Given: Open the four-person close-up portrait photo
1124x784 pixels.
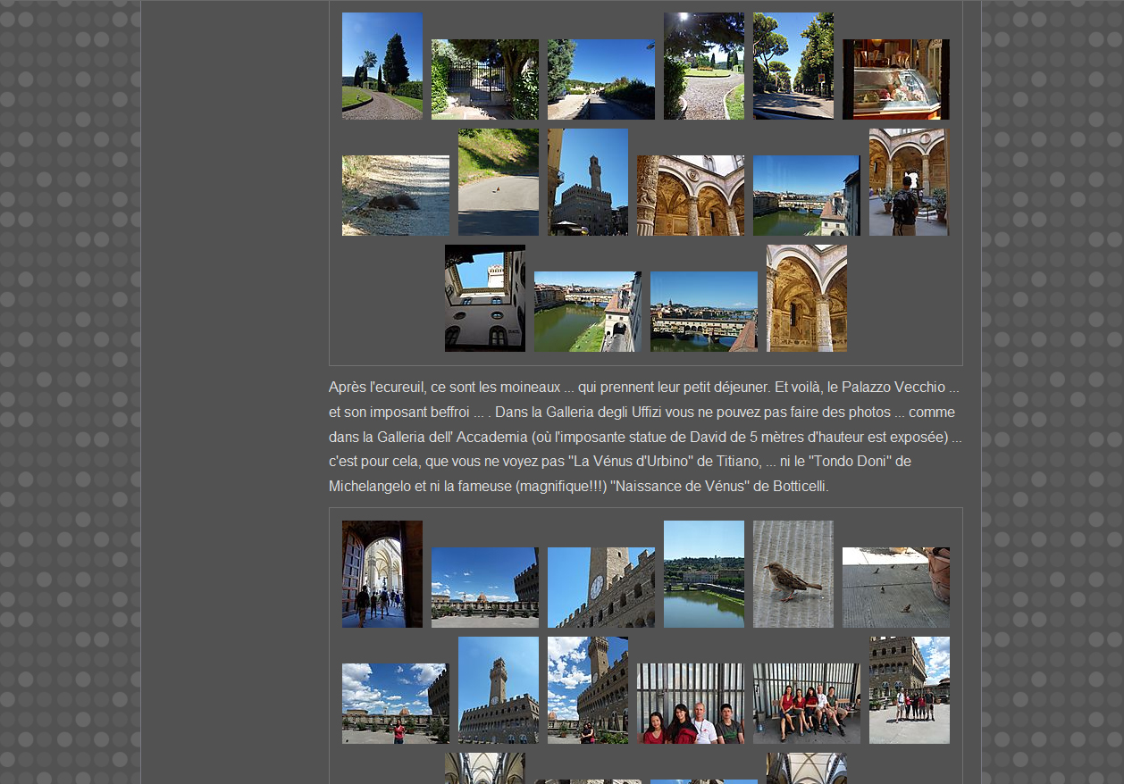Looking at the screenshot, I should point(690,704).
